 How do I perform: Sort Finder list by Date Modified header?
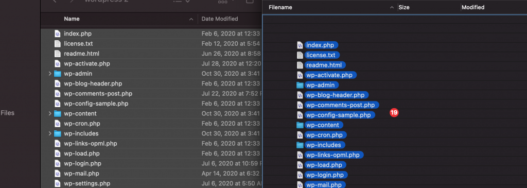219,19
